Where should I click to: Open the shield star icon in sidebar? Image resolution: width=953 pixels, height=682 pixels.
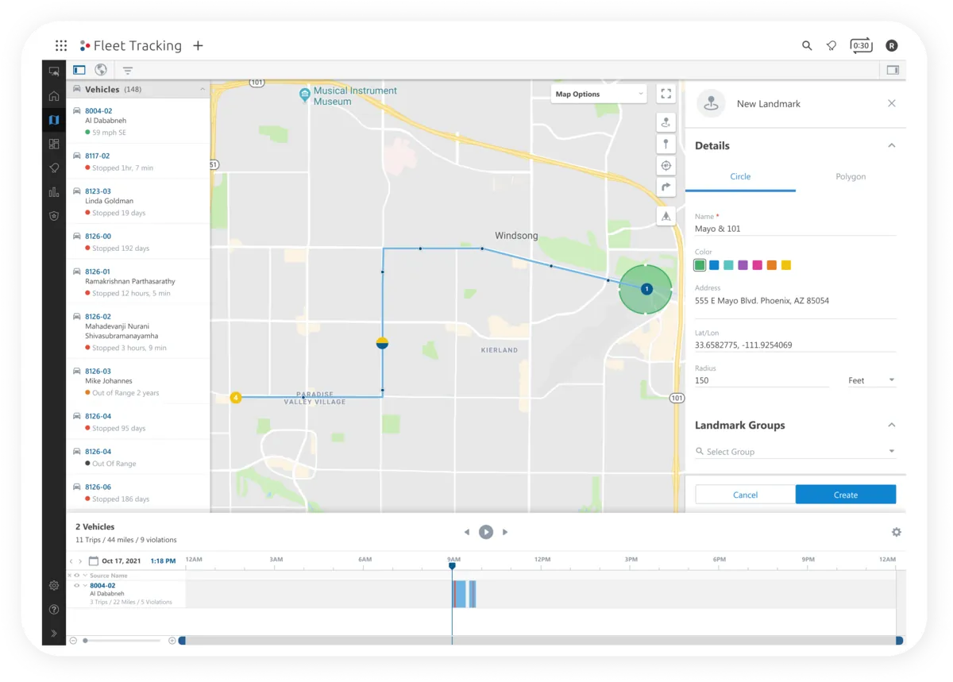coord(54,216)
